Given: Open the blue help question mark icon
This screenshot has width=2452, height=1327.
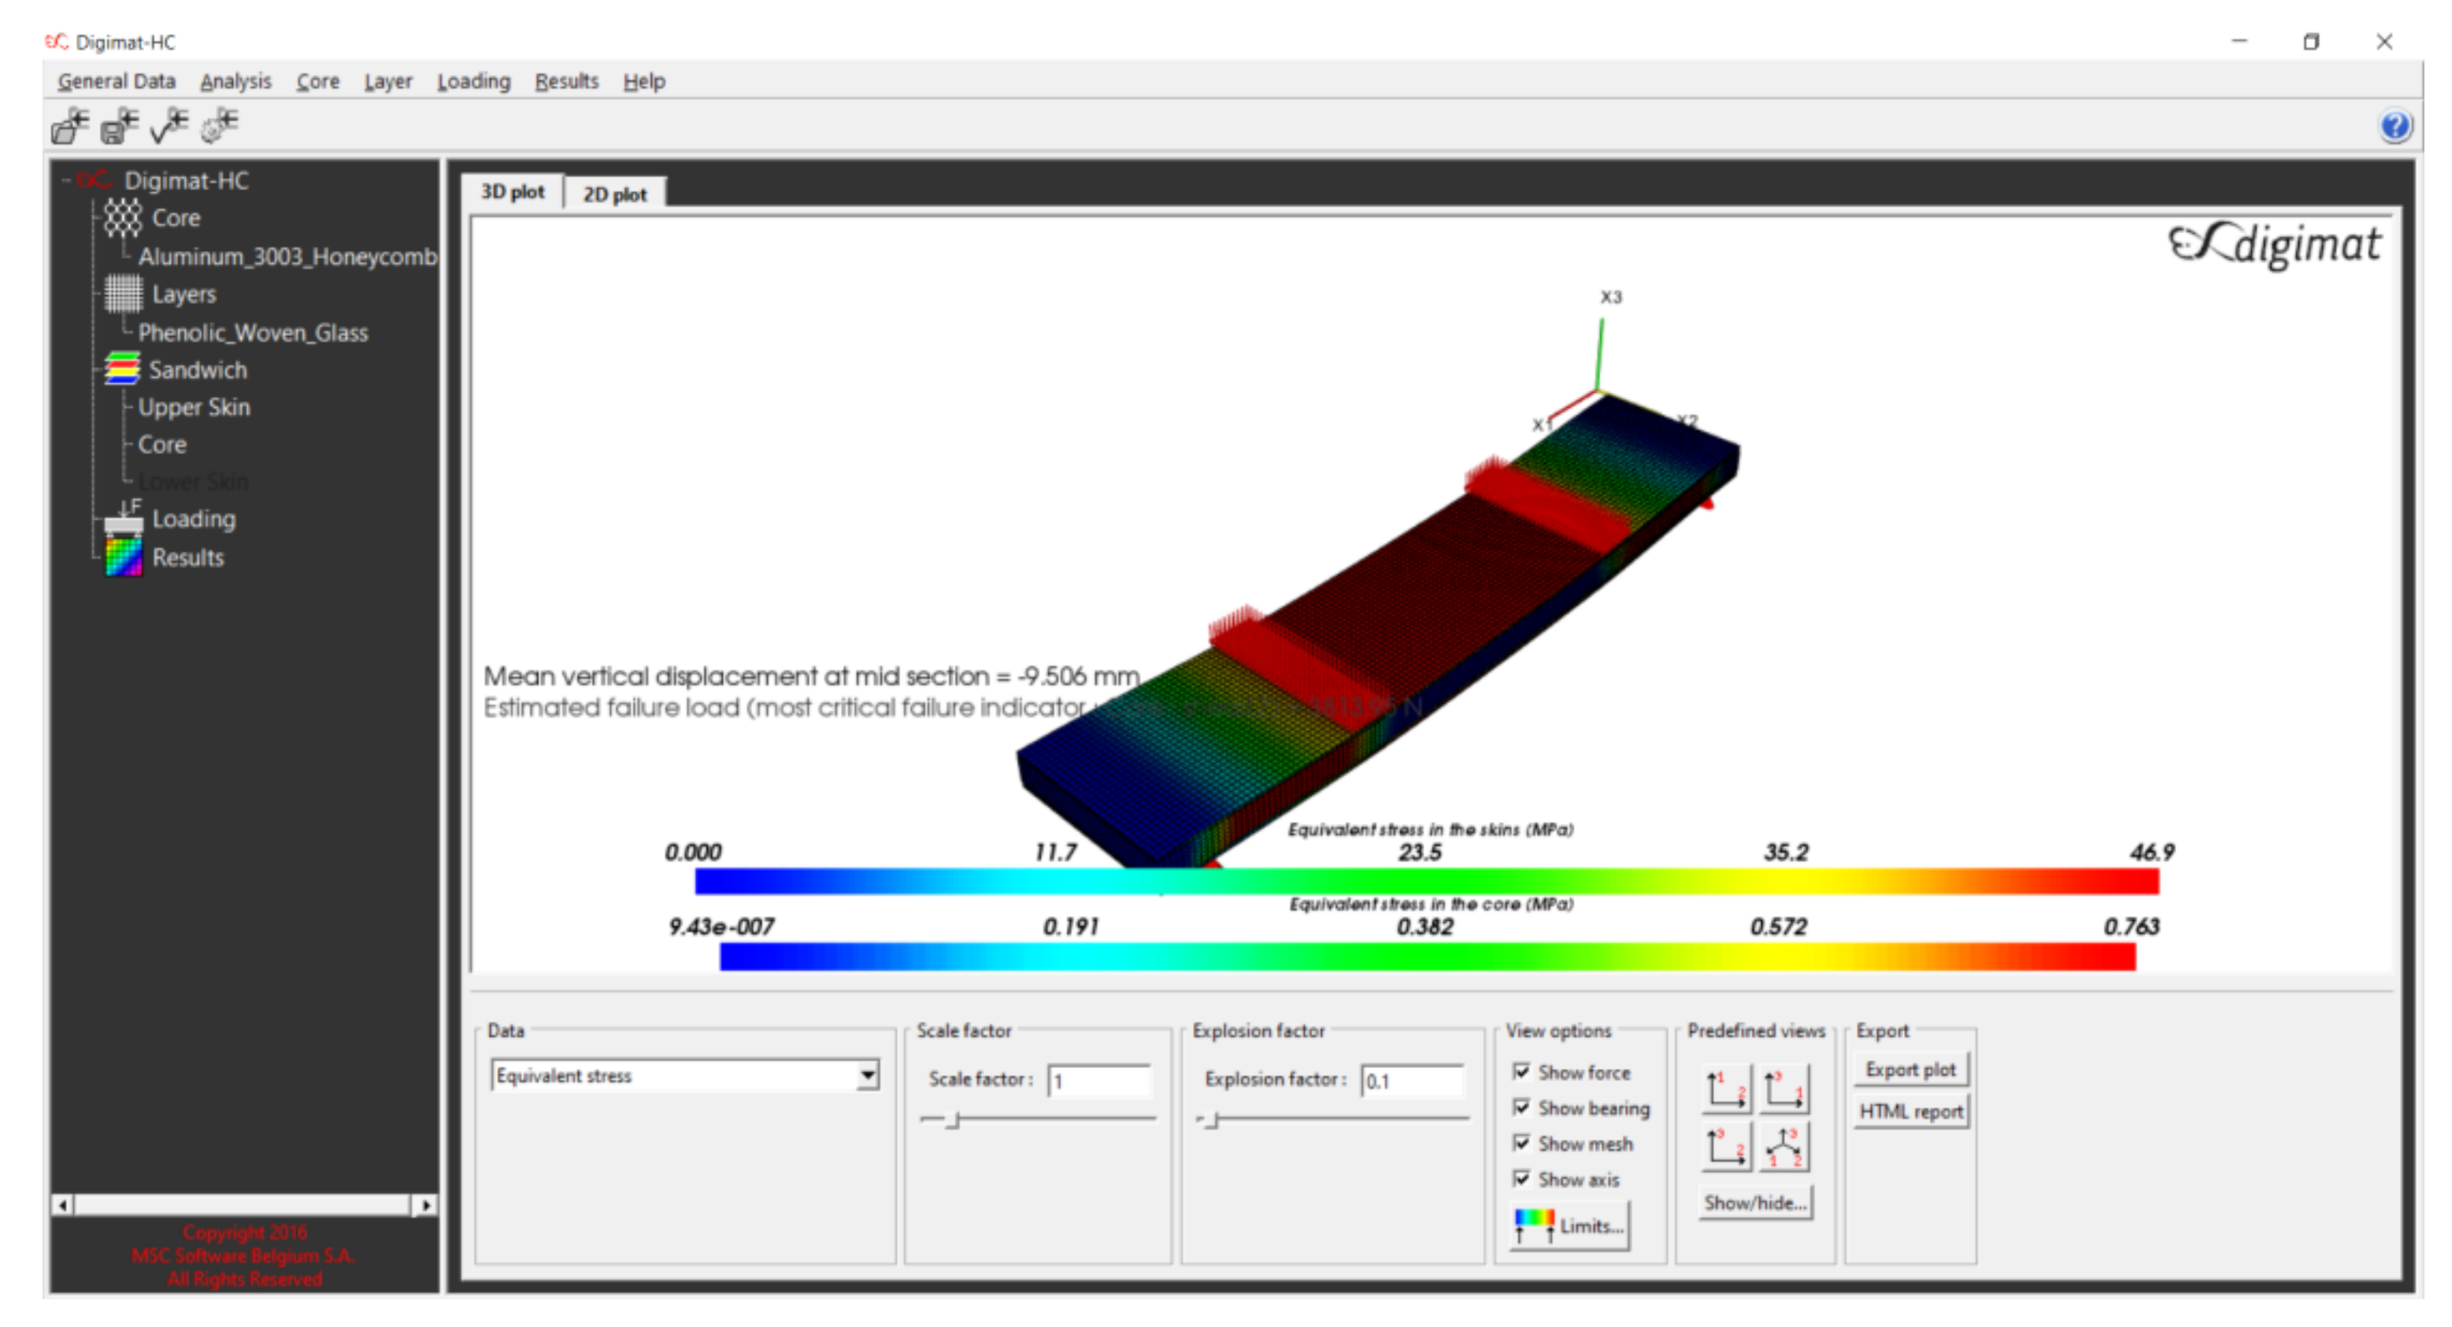Looking at the screenshot, I should point(2395,126).
